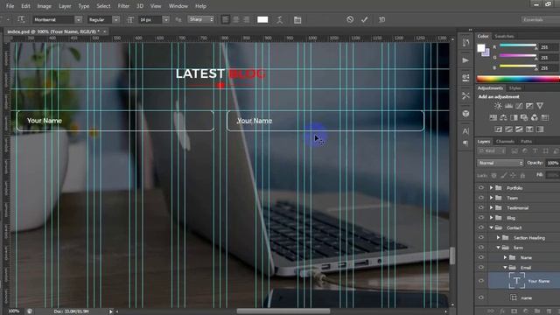Viewport: 560px width, 315px height.
Task: Open the Actions play icon in dock
Action: (x=465, y=60)
